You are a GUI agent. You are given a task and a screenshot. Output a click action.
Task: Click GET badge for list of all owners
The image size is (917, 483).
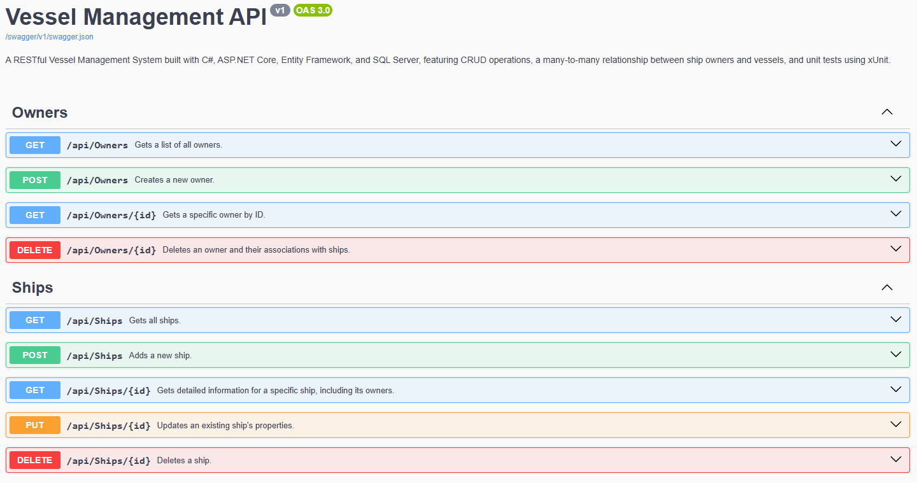pyautogui.click(x=35, y=145)
